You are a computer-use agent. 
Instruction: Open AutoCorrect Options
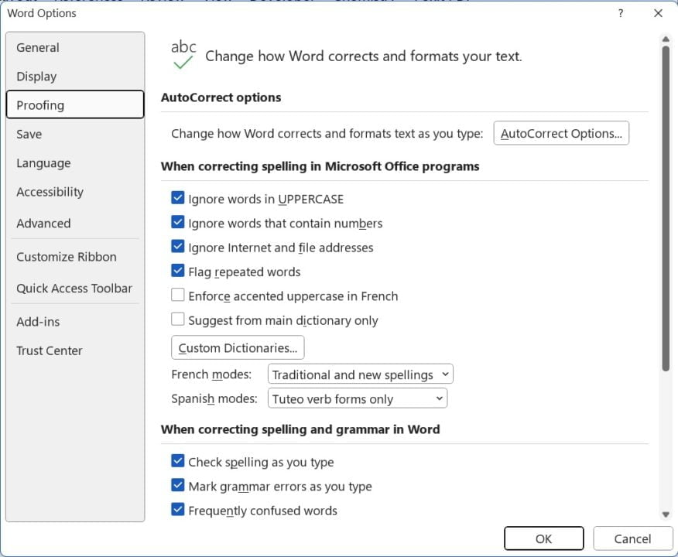tap(561, 133)
